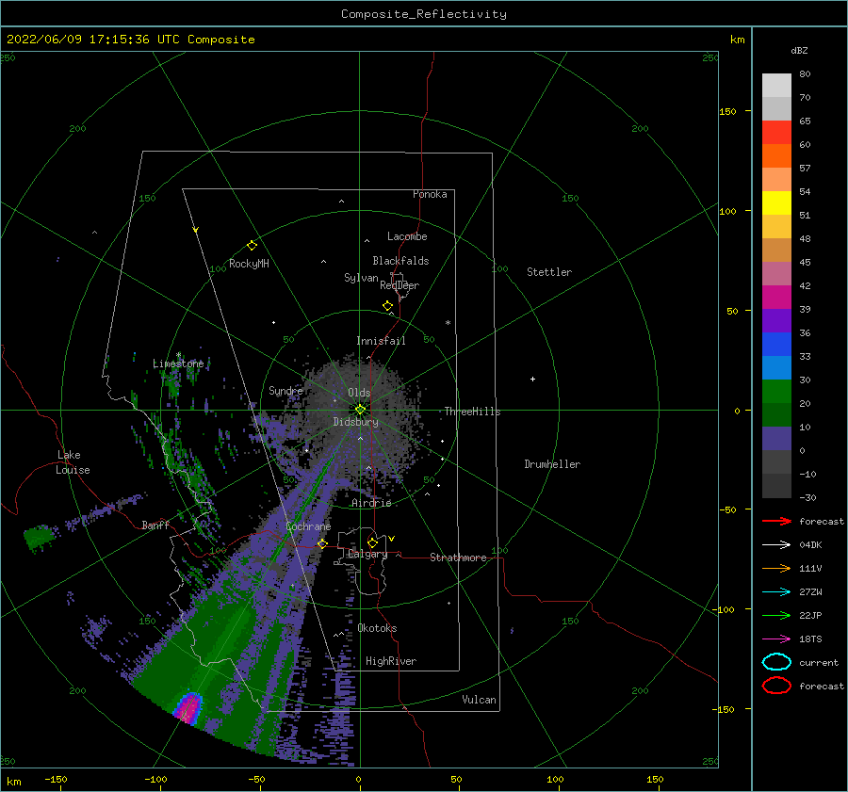Screen dimensions: 848x792
Task: Click the Limestone label
Action: (178, 364)
